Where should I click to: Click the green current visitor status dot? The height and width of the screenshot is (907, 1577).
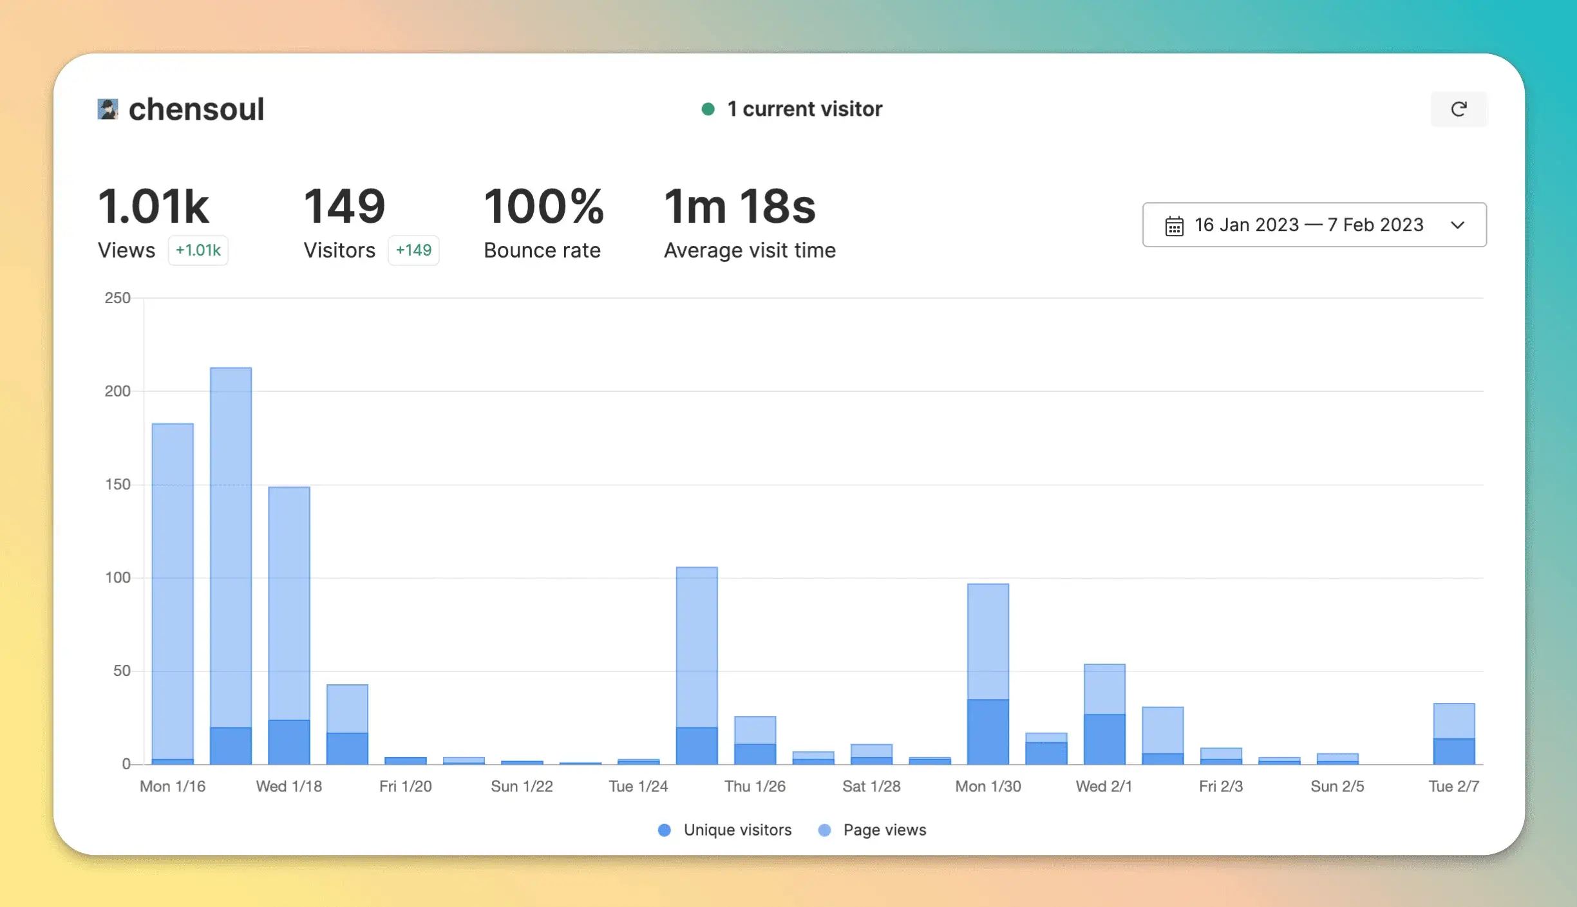[708, 109]
